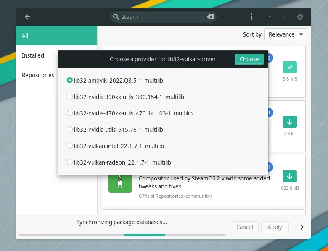Screen dimensions: 328x251
Task: Click the download arrow above 7.9 kB
Action: (x=290, y=122)
